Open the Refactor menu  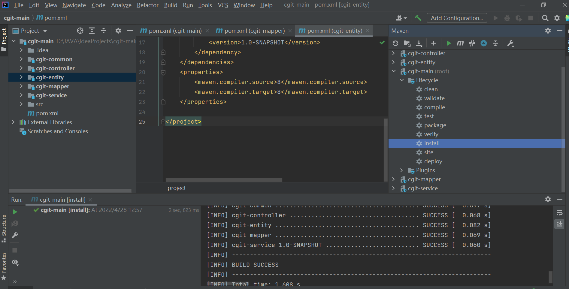click(147, 5)
